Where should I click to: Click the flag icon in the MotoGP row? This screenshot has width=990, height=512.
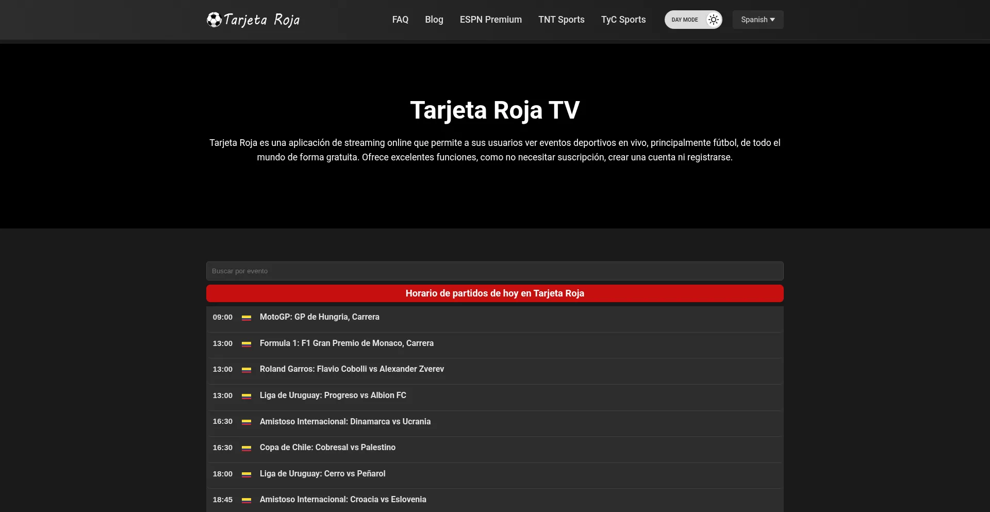tap(246, 318)
